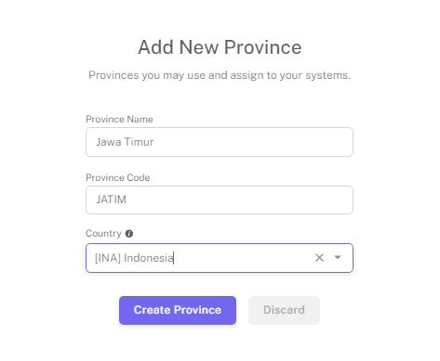Click the word 'Indonesia' in Country field
The width and height of the screenshot is (440, 361).
click(148, 258)
